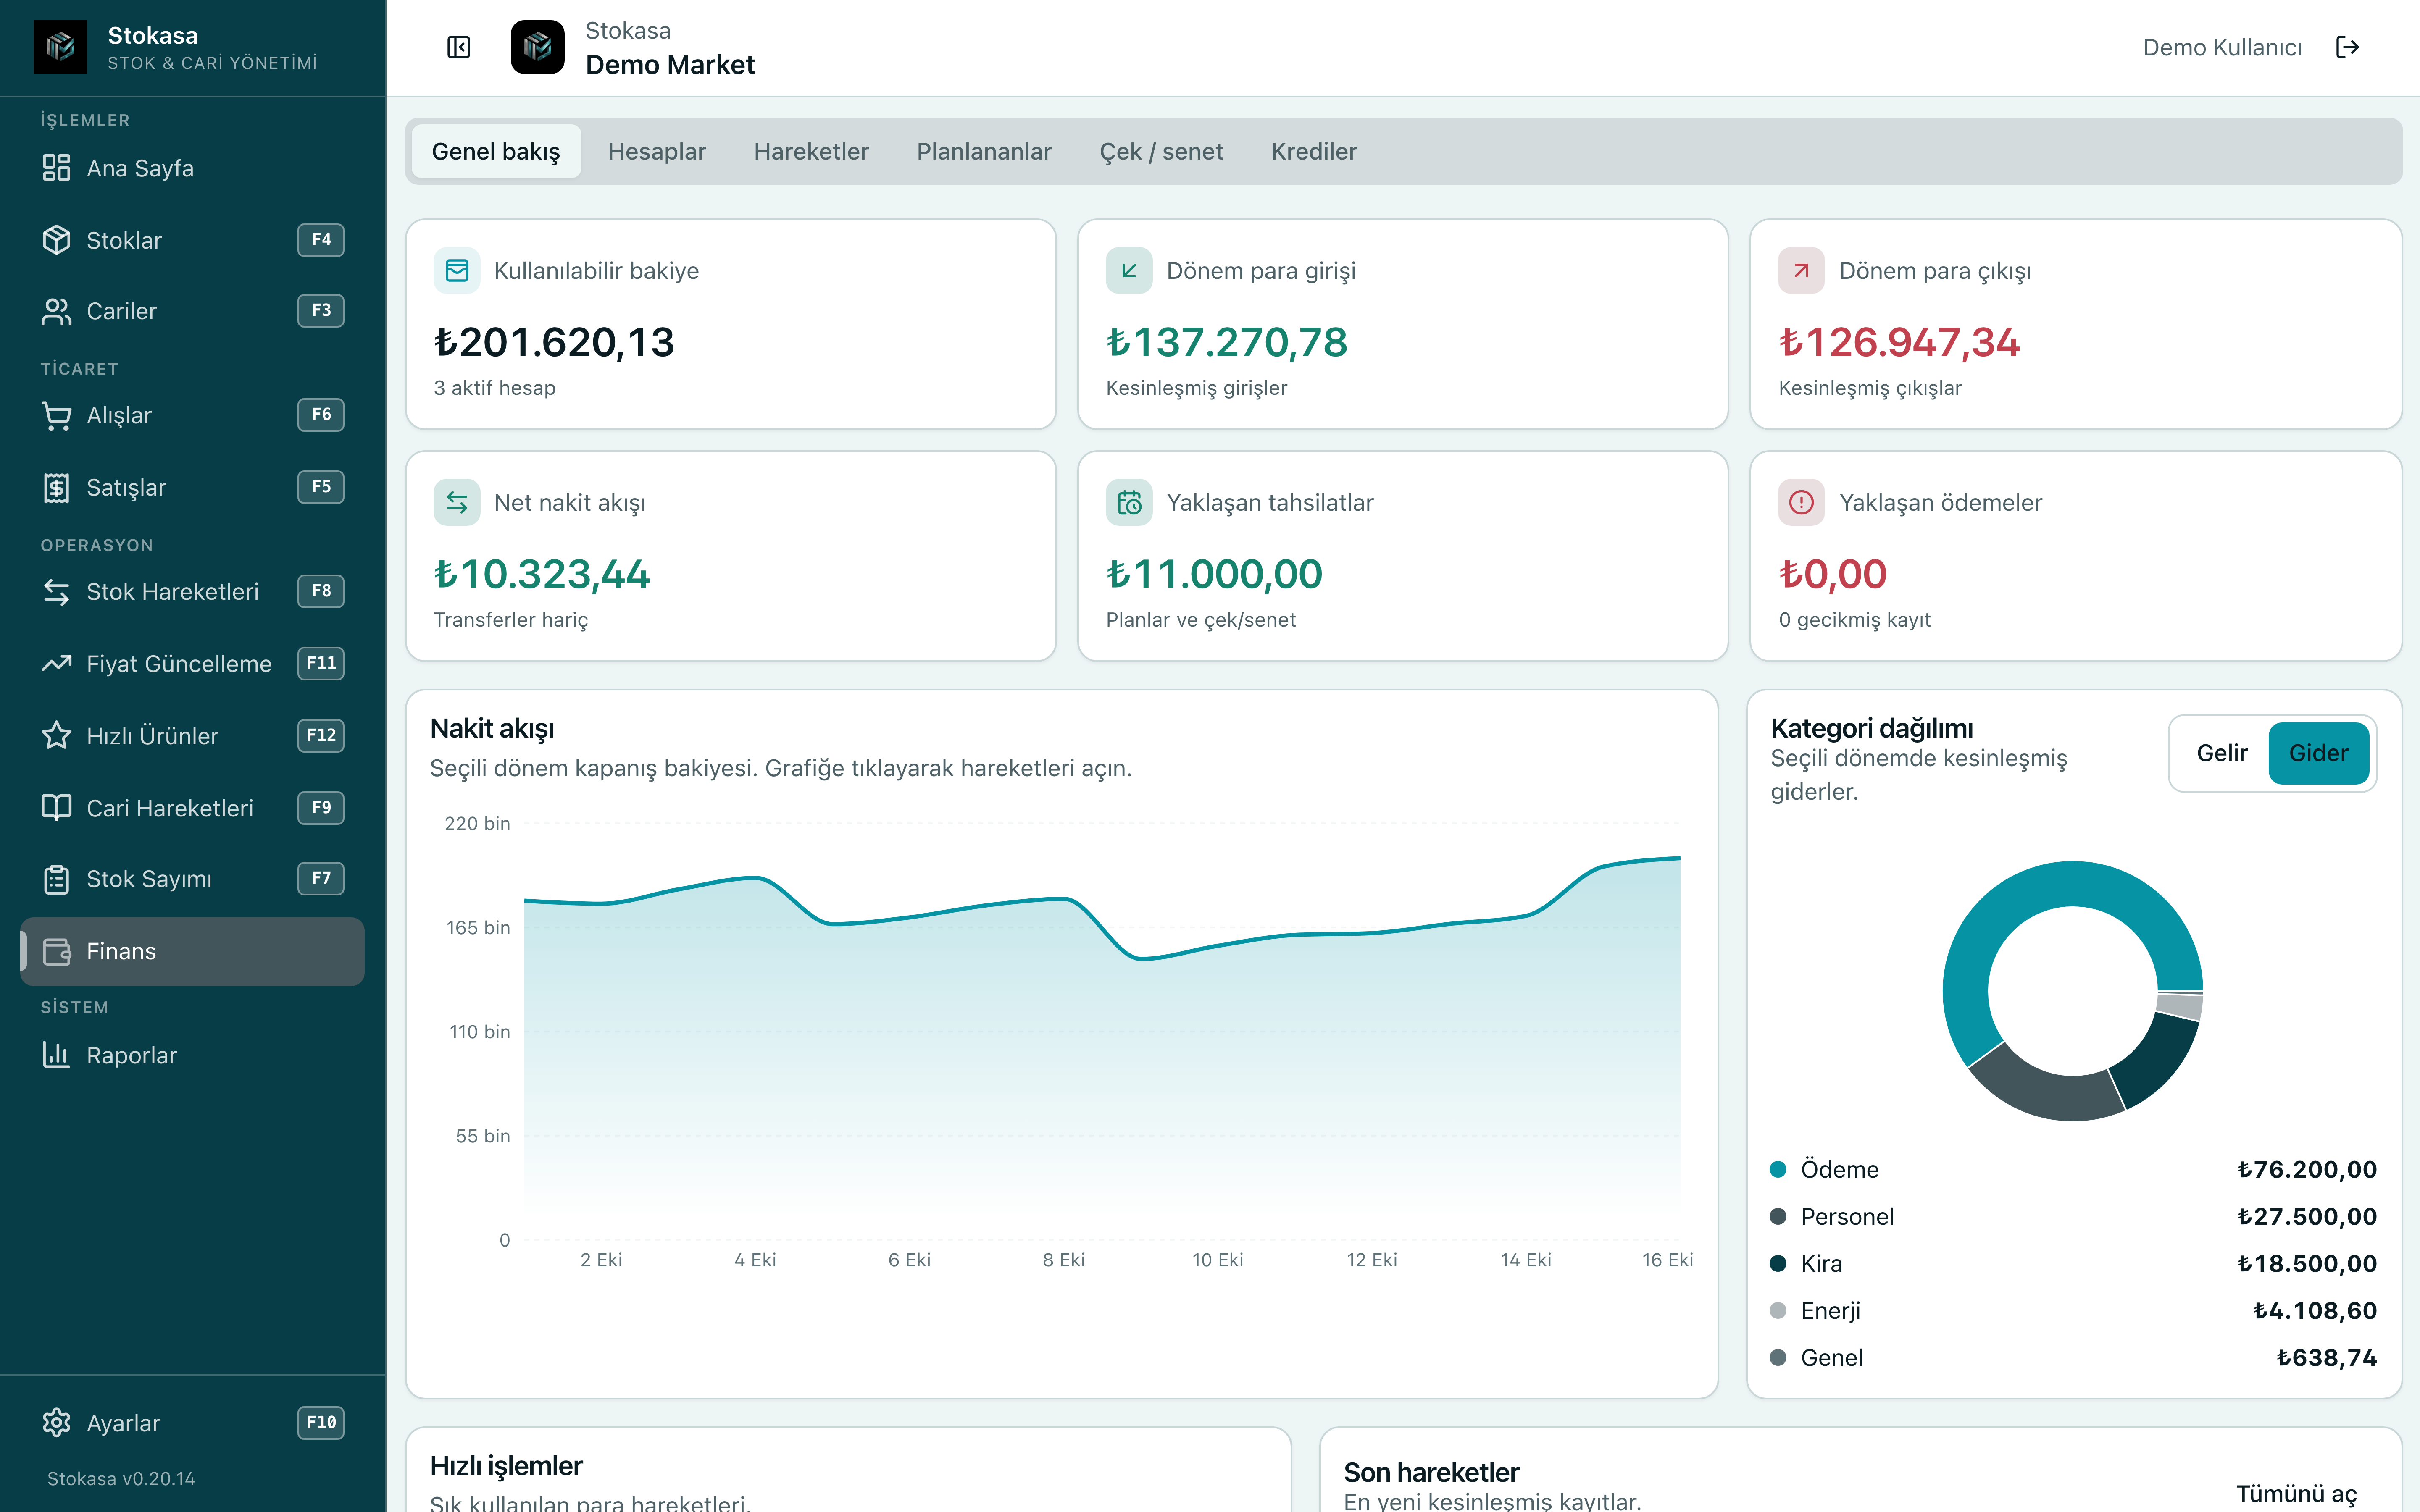Switch to the Hareketler tab

click(811, 151)
